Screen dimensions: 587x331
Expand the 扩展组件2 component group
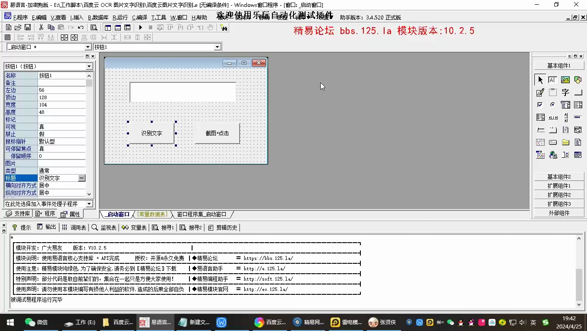[x=559, y=195]
